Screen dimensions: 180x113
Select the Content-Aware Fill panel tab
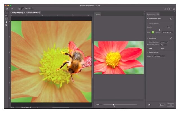(153, 14)
